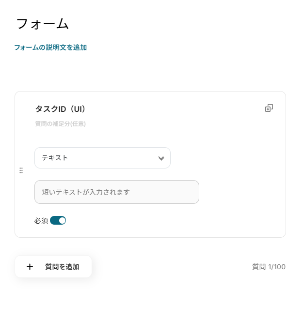Click the テキスト label in the type selector
This screenshot has width=303, height=321.
[55, 158]
